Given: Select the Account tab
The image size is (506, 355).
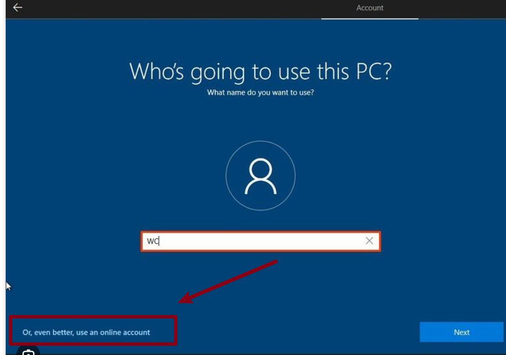Looking at the screenshot, I should tap(369, 8).
